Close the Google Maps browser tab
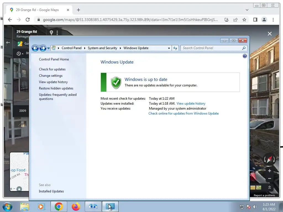This screenshot has width=283, height=212. (68, 10)
